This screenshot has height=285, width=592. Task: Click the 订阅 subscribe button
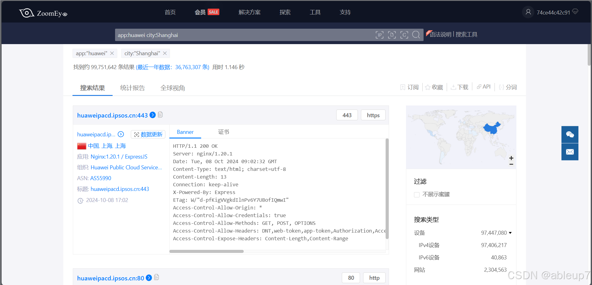pyautogui.click(x=409, y=87)
